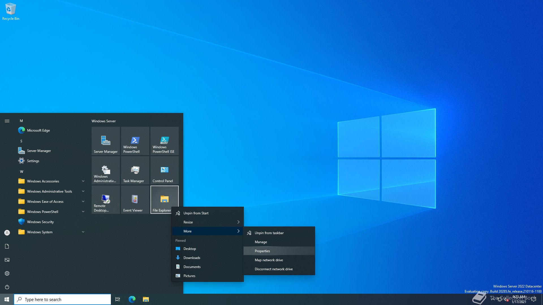Open Windows Security from app list
543x305 pixels.
point(51,222)
